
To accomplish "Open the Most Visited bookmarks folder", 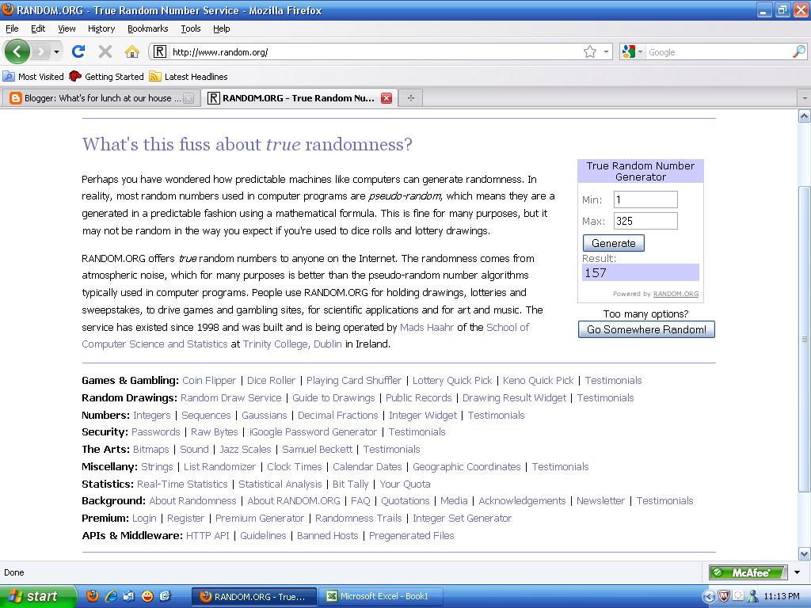I will (33, 77).
